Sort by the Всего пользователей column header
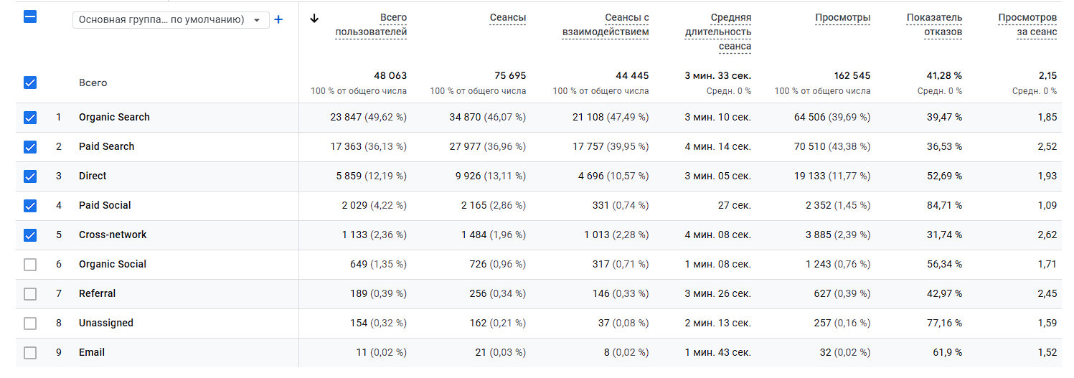This screenshot has height=378, width=1074. point(371,25)
